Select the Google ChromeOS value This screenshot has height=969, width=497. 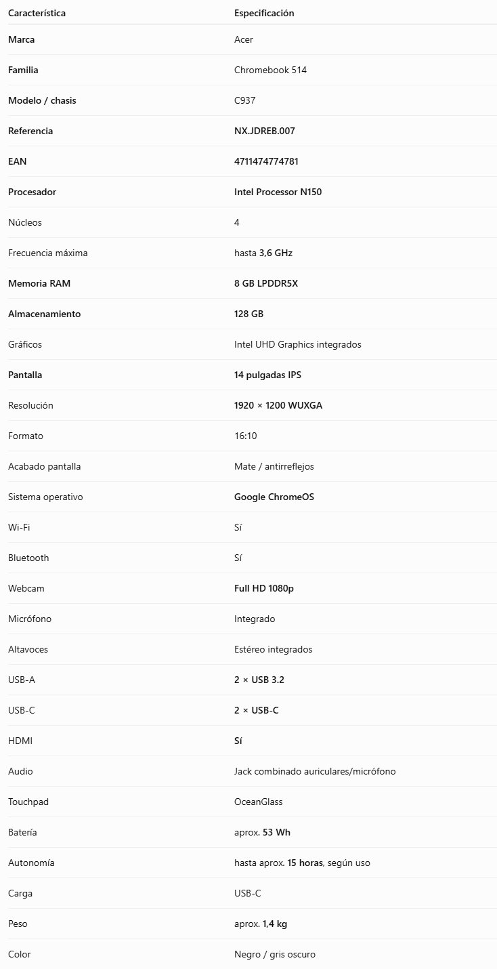tap(274, 497)
